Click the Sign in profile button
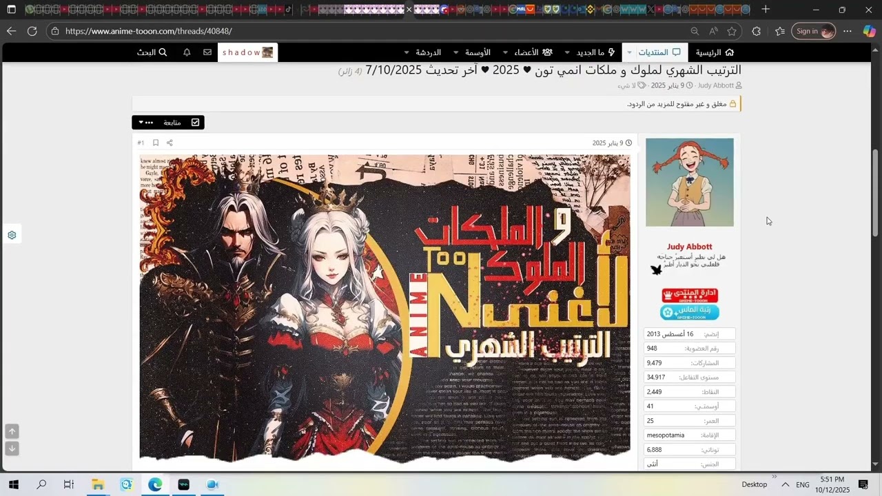Image resolution: width=882 pixels, height=496 pixels. pyautogui.click(x=814, y=31)
